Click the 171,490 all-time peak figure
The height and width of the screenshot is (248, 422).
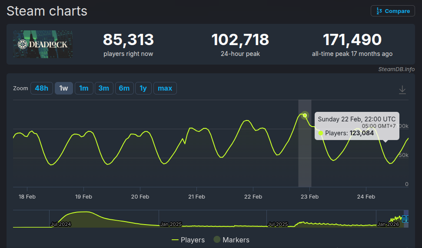tap(352, 39)
